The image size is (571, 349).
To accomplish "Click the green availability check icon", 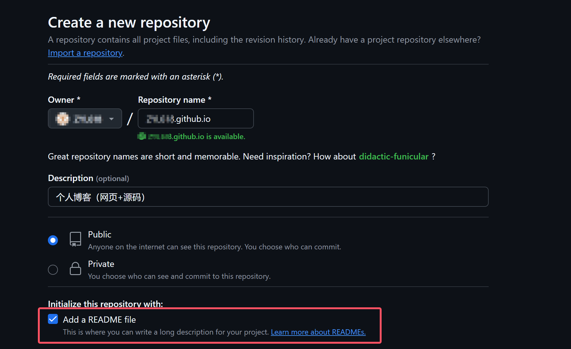I will pos(142,136).
